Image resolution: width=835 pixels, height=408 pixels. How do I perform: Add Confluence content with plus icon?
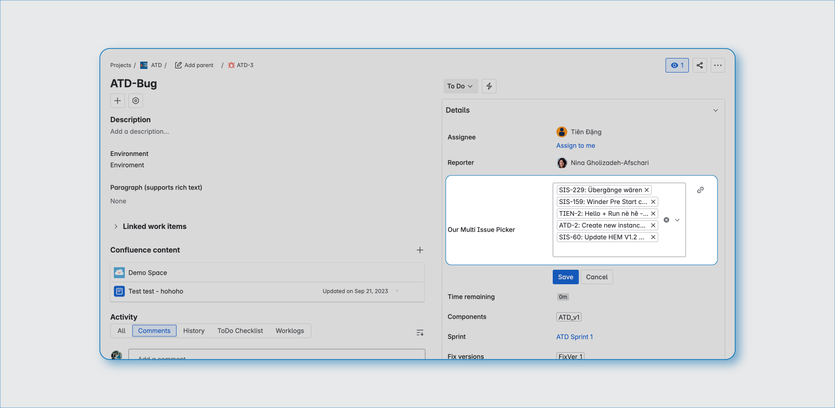420,250
